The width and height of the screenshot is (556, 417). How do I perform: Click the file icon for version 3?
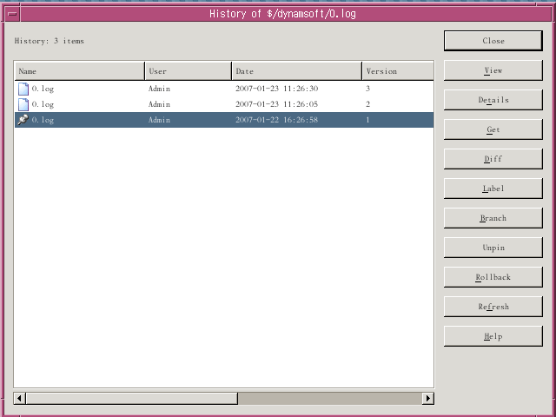point(23,89)
